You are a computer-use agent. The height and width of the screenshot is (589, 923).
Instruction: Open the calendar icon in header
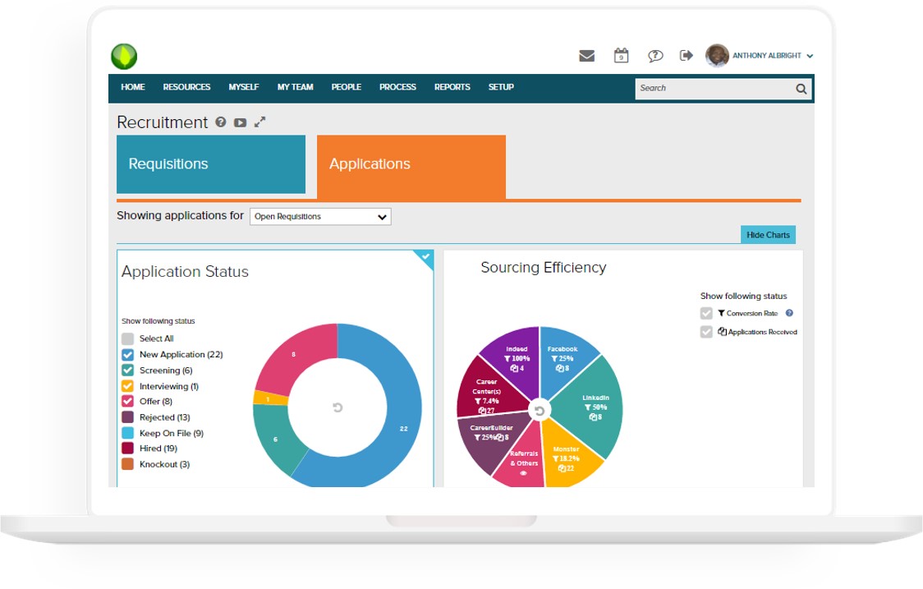point(621,56)
